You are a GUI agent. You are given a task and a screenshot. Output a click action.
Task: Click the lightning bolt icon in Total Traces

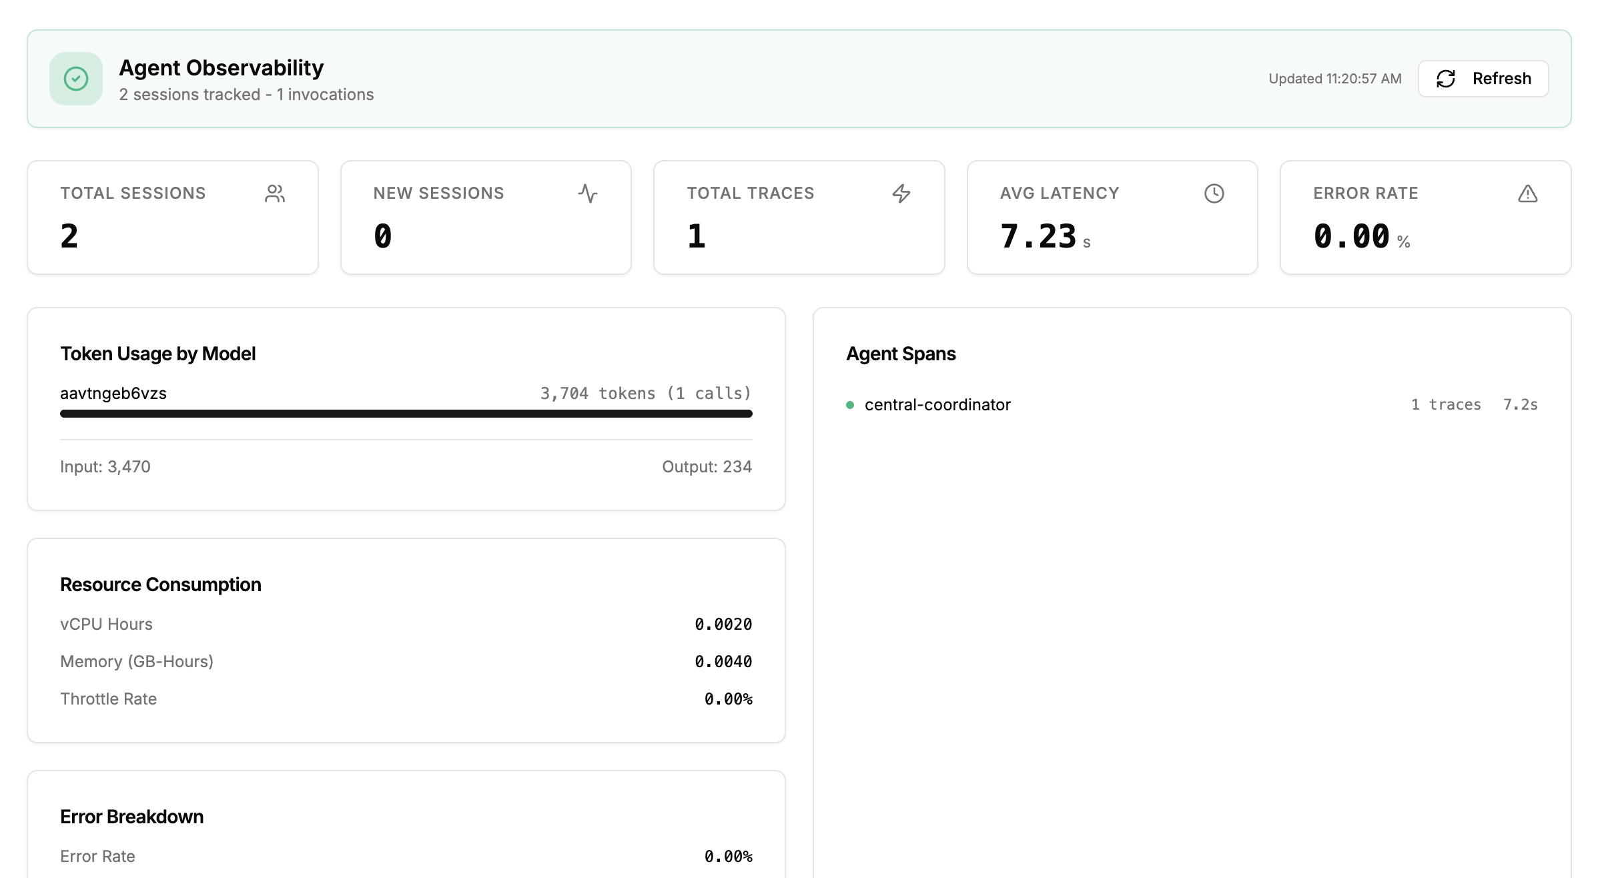point(901,193)
